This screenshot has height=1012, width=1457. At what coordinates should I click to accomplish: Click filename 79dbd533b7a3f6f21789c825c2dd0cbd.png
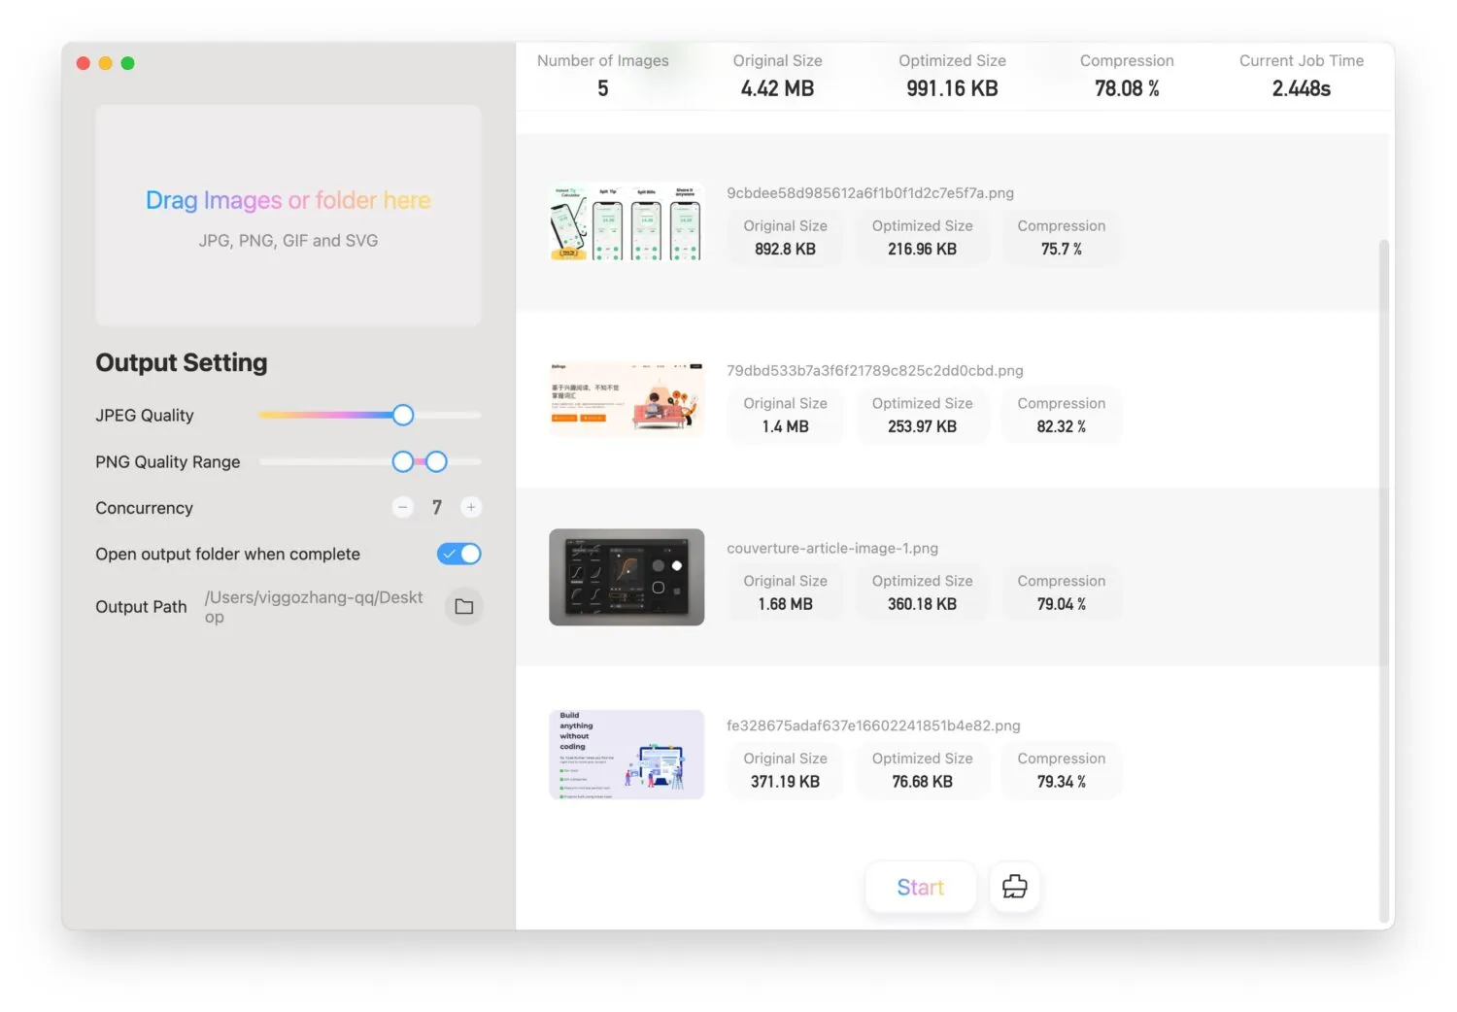875,370
